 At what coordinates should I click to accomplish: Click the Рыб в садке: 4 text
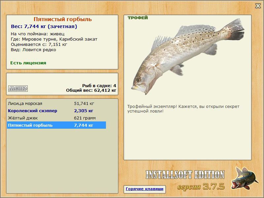(99, 86)
